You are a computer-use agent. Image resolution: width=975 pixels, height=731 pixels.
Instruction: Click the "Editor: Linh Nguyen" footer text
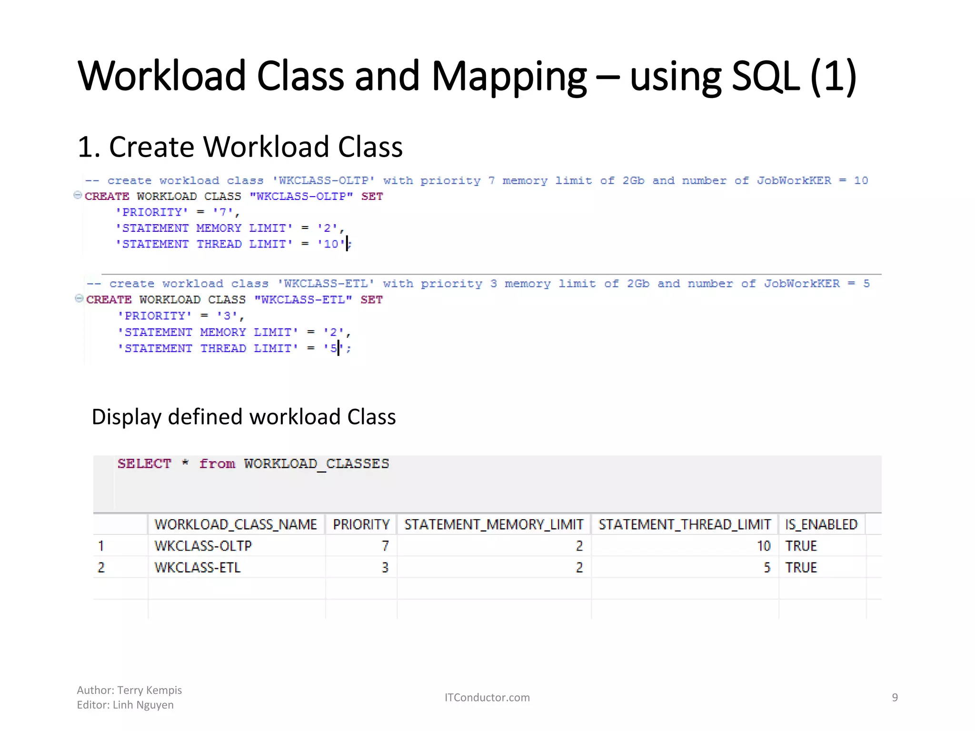125,705
